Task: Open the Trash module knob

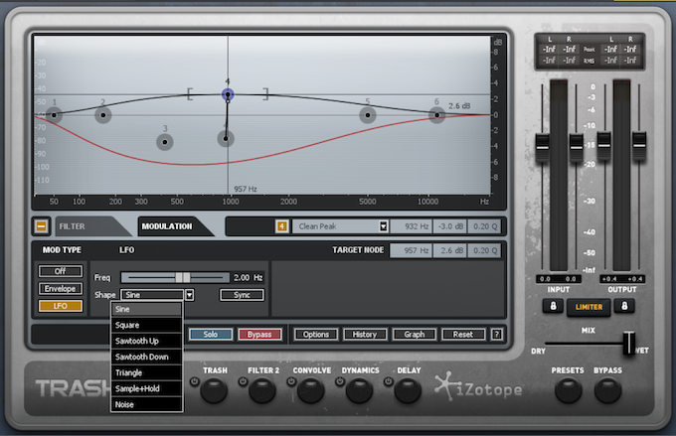Action: (x=214, y=390)
